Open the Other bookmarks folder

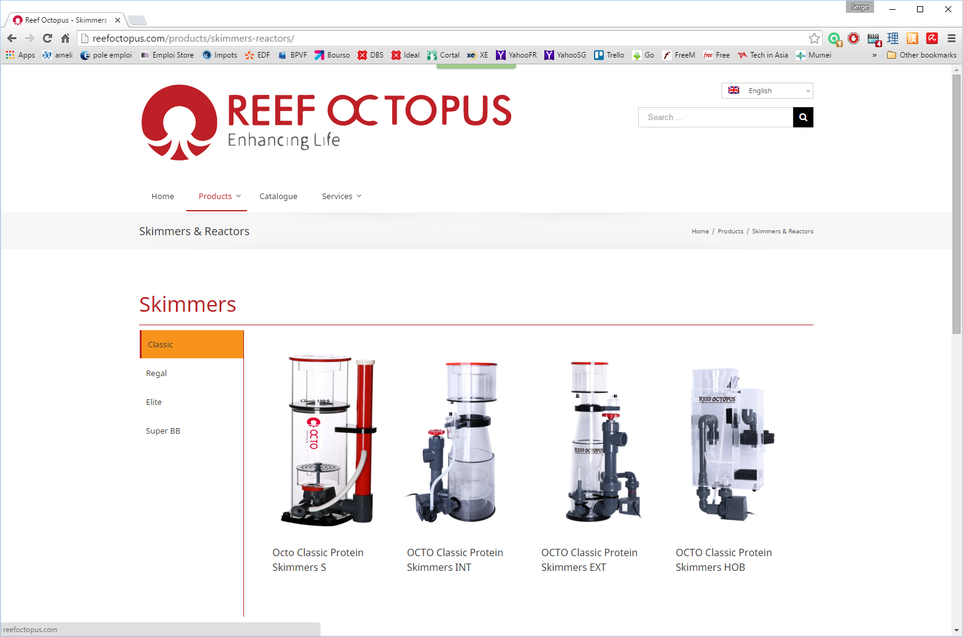pos(921,55)
